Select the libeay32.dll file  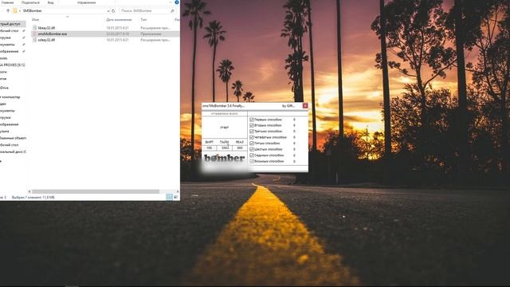click(x=46, y=28)
